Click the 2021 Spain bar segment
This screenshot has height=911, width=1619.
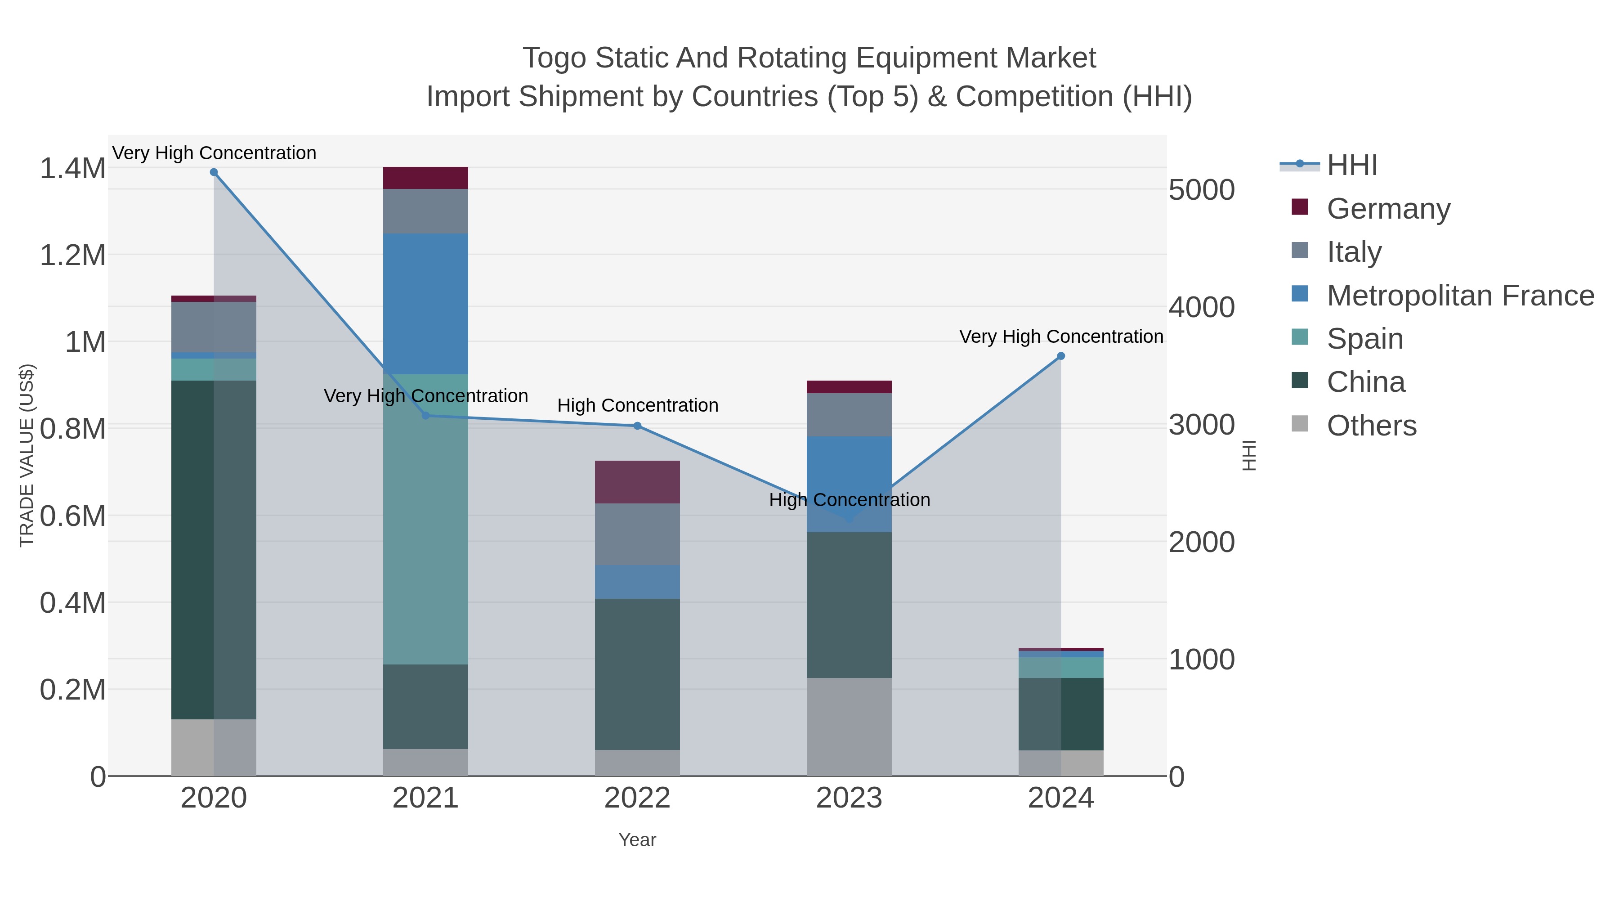tap(425, 519)
